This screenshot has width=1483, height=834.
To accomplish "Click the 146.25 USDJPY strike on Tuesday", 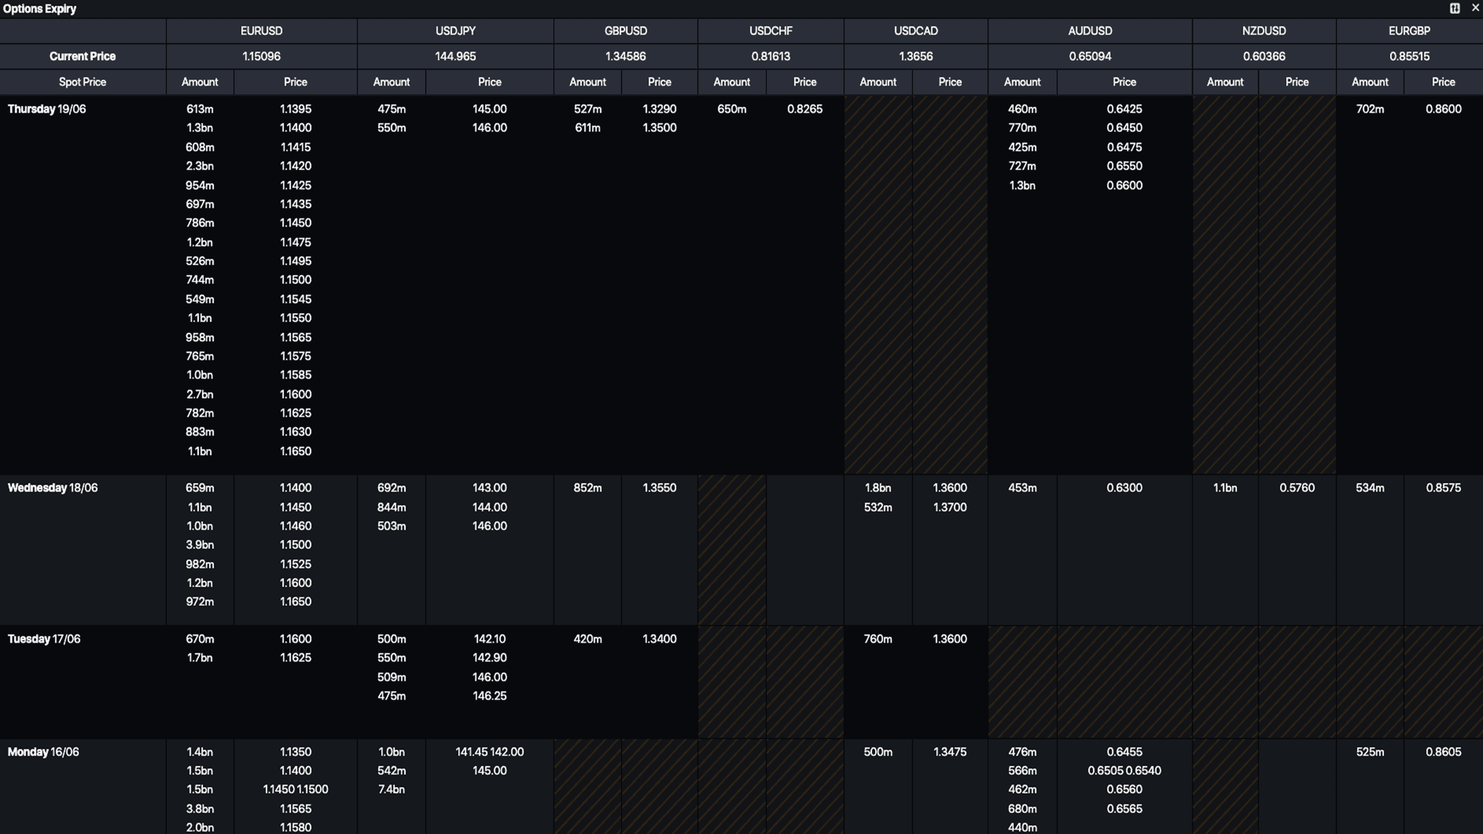I will pos(490,696).
